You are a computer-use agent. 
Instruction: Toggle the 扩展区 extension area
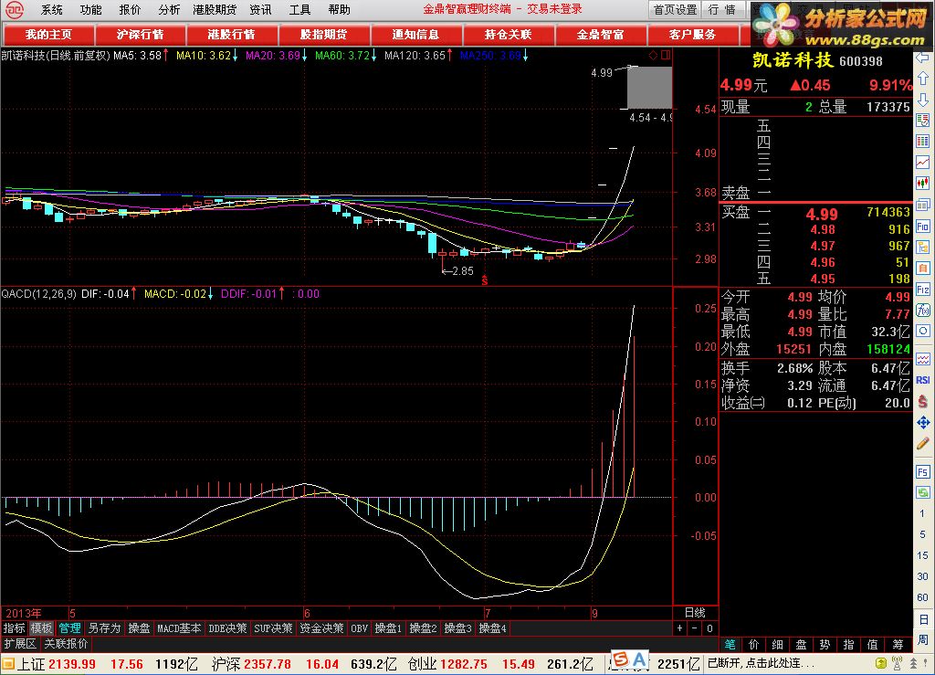pyautogui.click(x=20, y=644)
